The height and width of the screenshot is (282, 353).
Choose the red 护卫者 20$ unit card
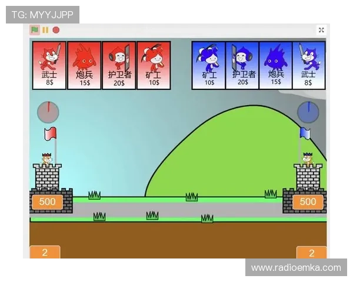click(x=119, y=65)
